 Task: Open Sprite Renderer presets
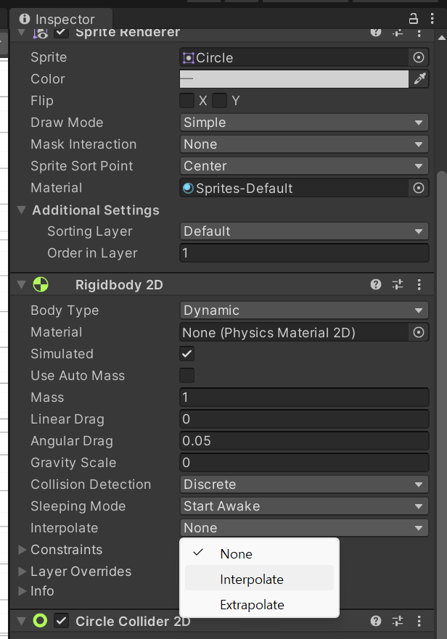(398, 33)
